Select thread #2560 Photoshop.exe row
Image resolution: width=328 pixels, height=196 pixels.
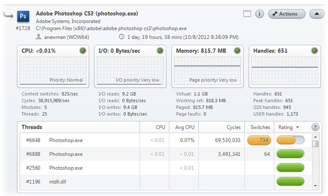point(166,168)
